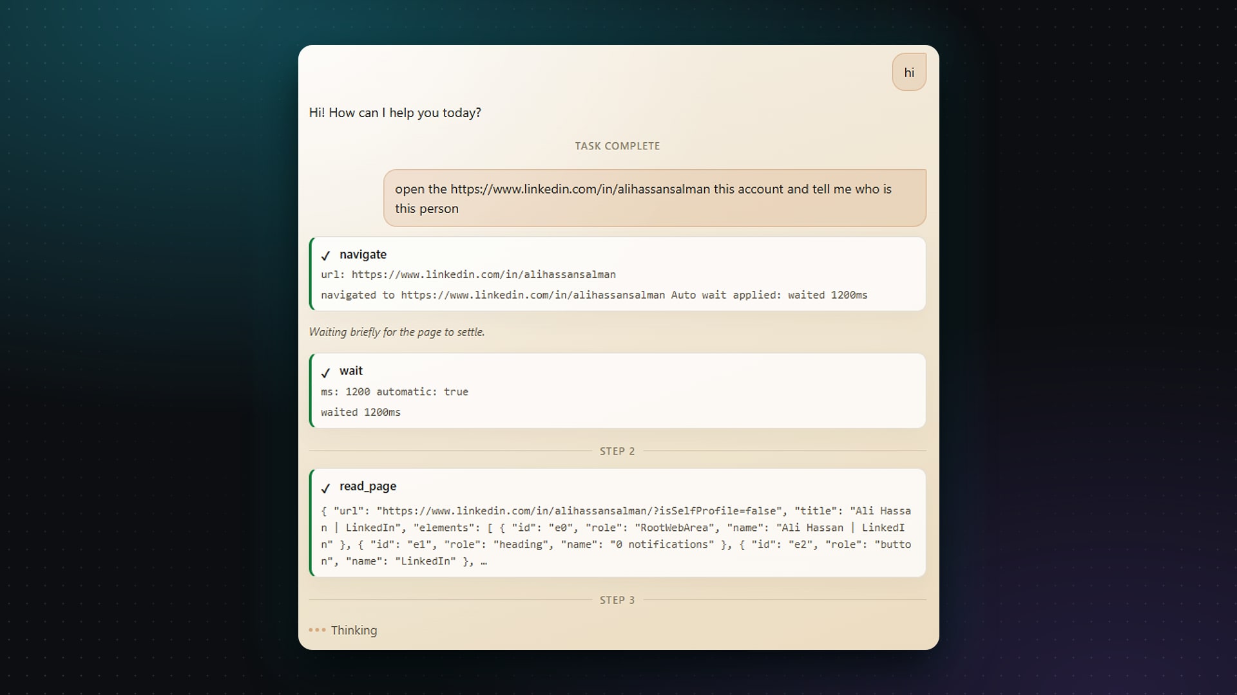
Task: Click the 'navigate' tool name heading
Action: click(x=363, y=255)
